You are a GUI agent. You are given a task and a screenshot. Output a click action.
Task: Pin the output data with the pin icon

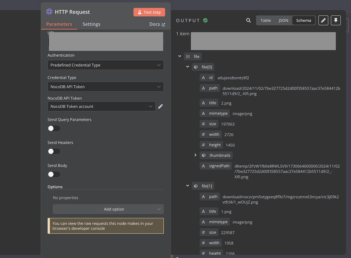tap(336, 20)
